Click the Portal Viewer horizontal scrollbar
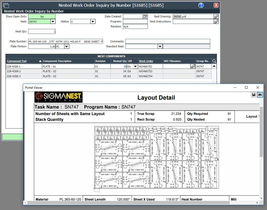 click(x=128, y=203)
